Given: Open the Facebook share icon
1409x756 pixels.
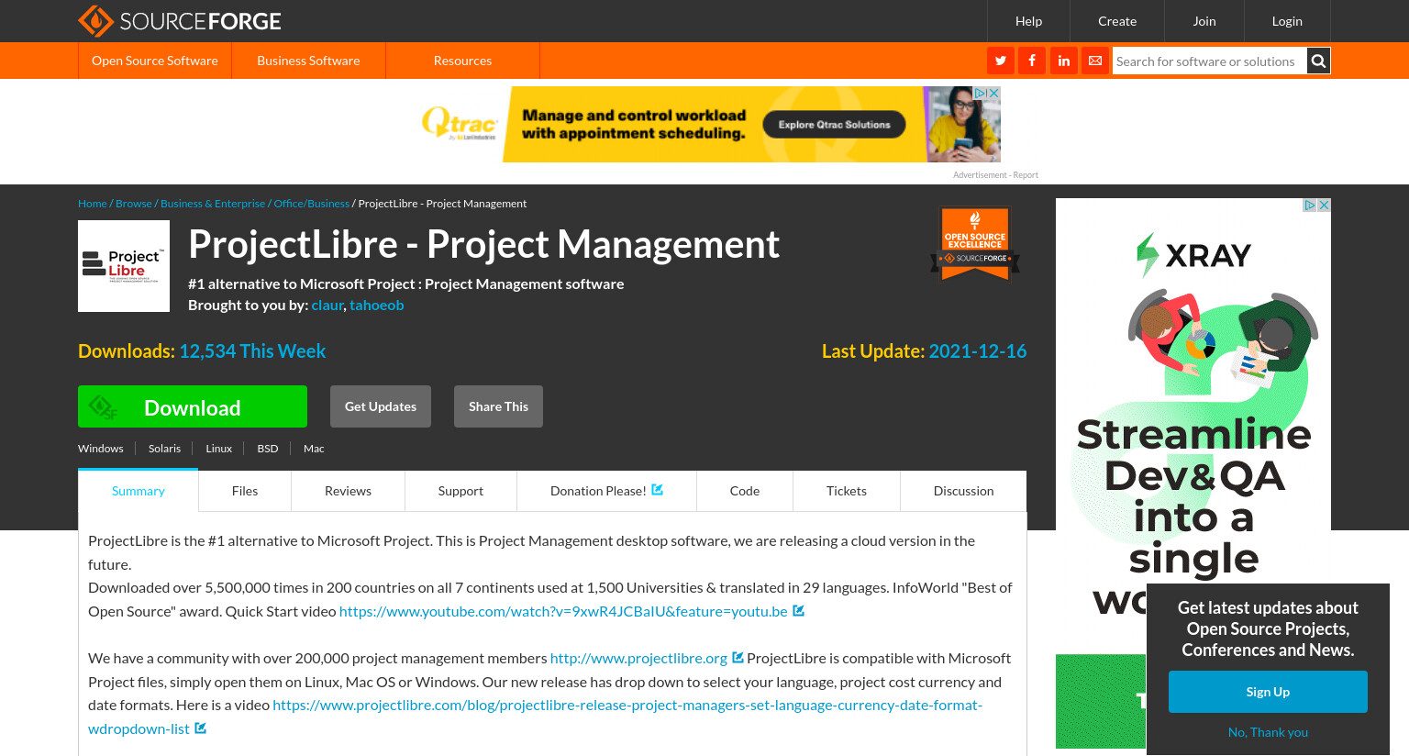Looking at the screenshot, I should 1032,61.
